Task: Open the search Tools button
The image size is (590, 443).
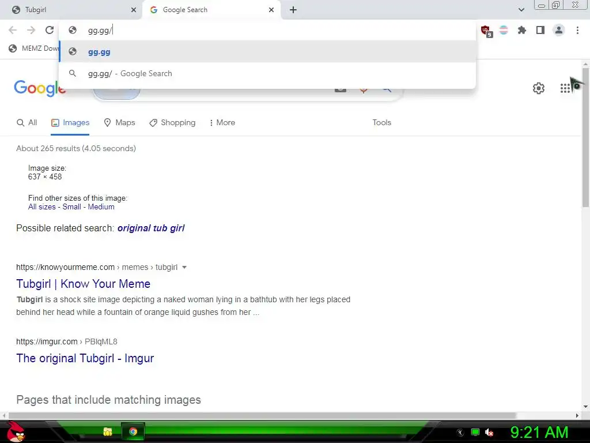Action: tap(381, 122)
